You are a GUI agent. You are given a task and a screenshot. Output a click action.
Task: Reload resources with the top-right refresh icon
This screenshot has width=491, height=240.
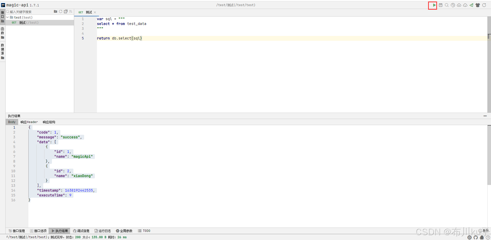pyautogui.click(x=484, y=5)
